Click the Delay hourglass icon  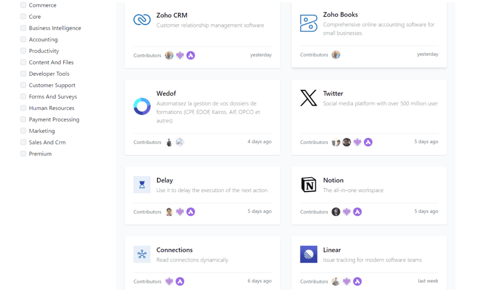pos(142,185)
